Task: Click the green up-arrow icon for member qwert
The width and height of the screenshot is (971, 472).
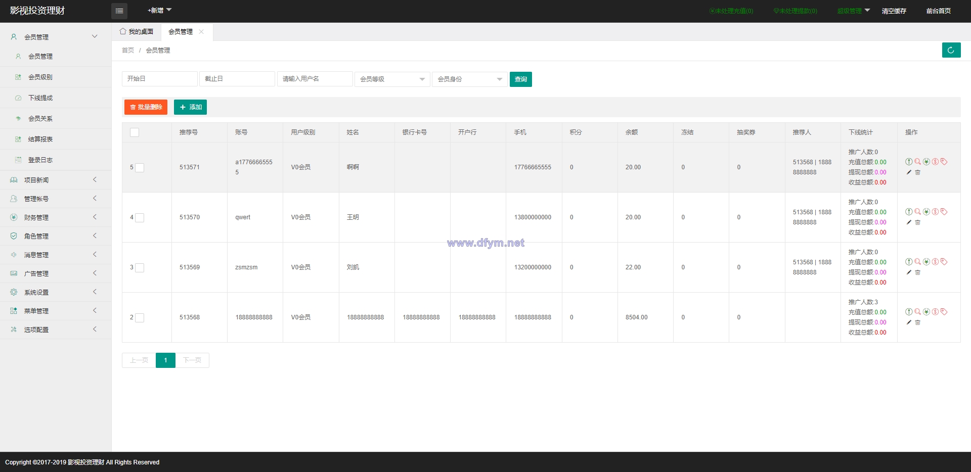Action: click(x=909, y=212)
